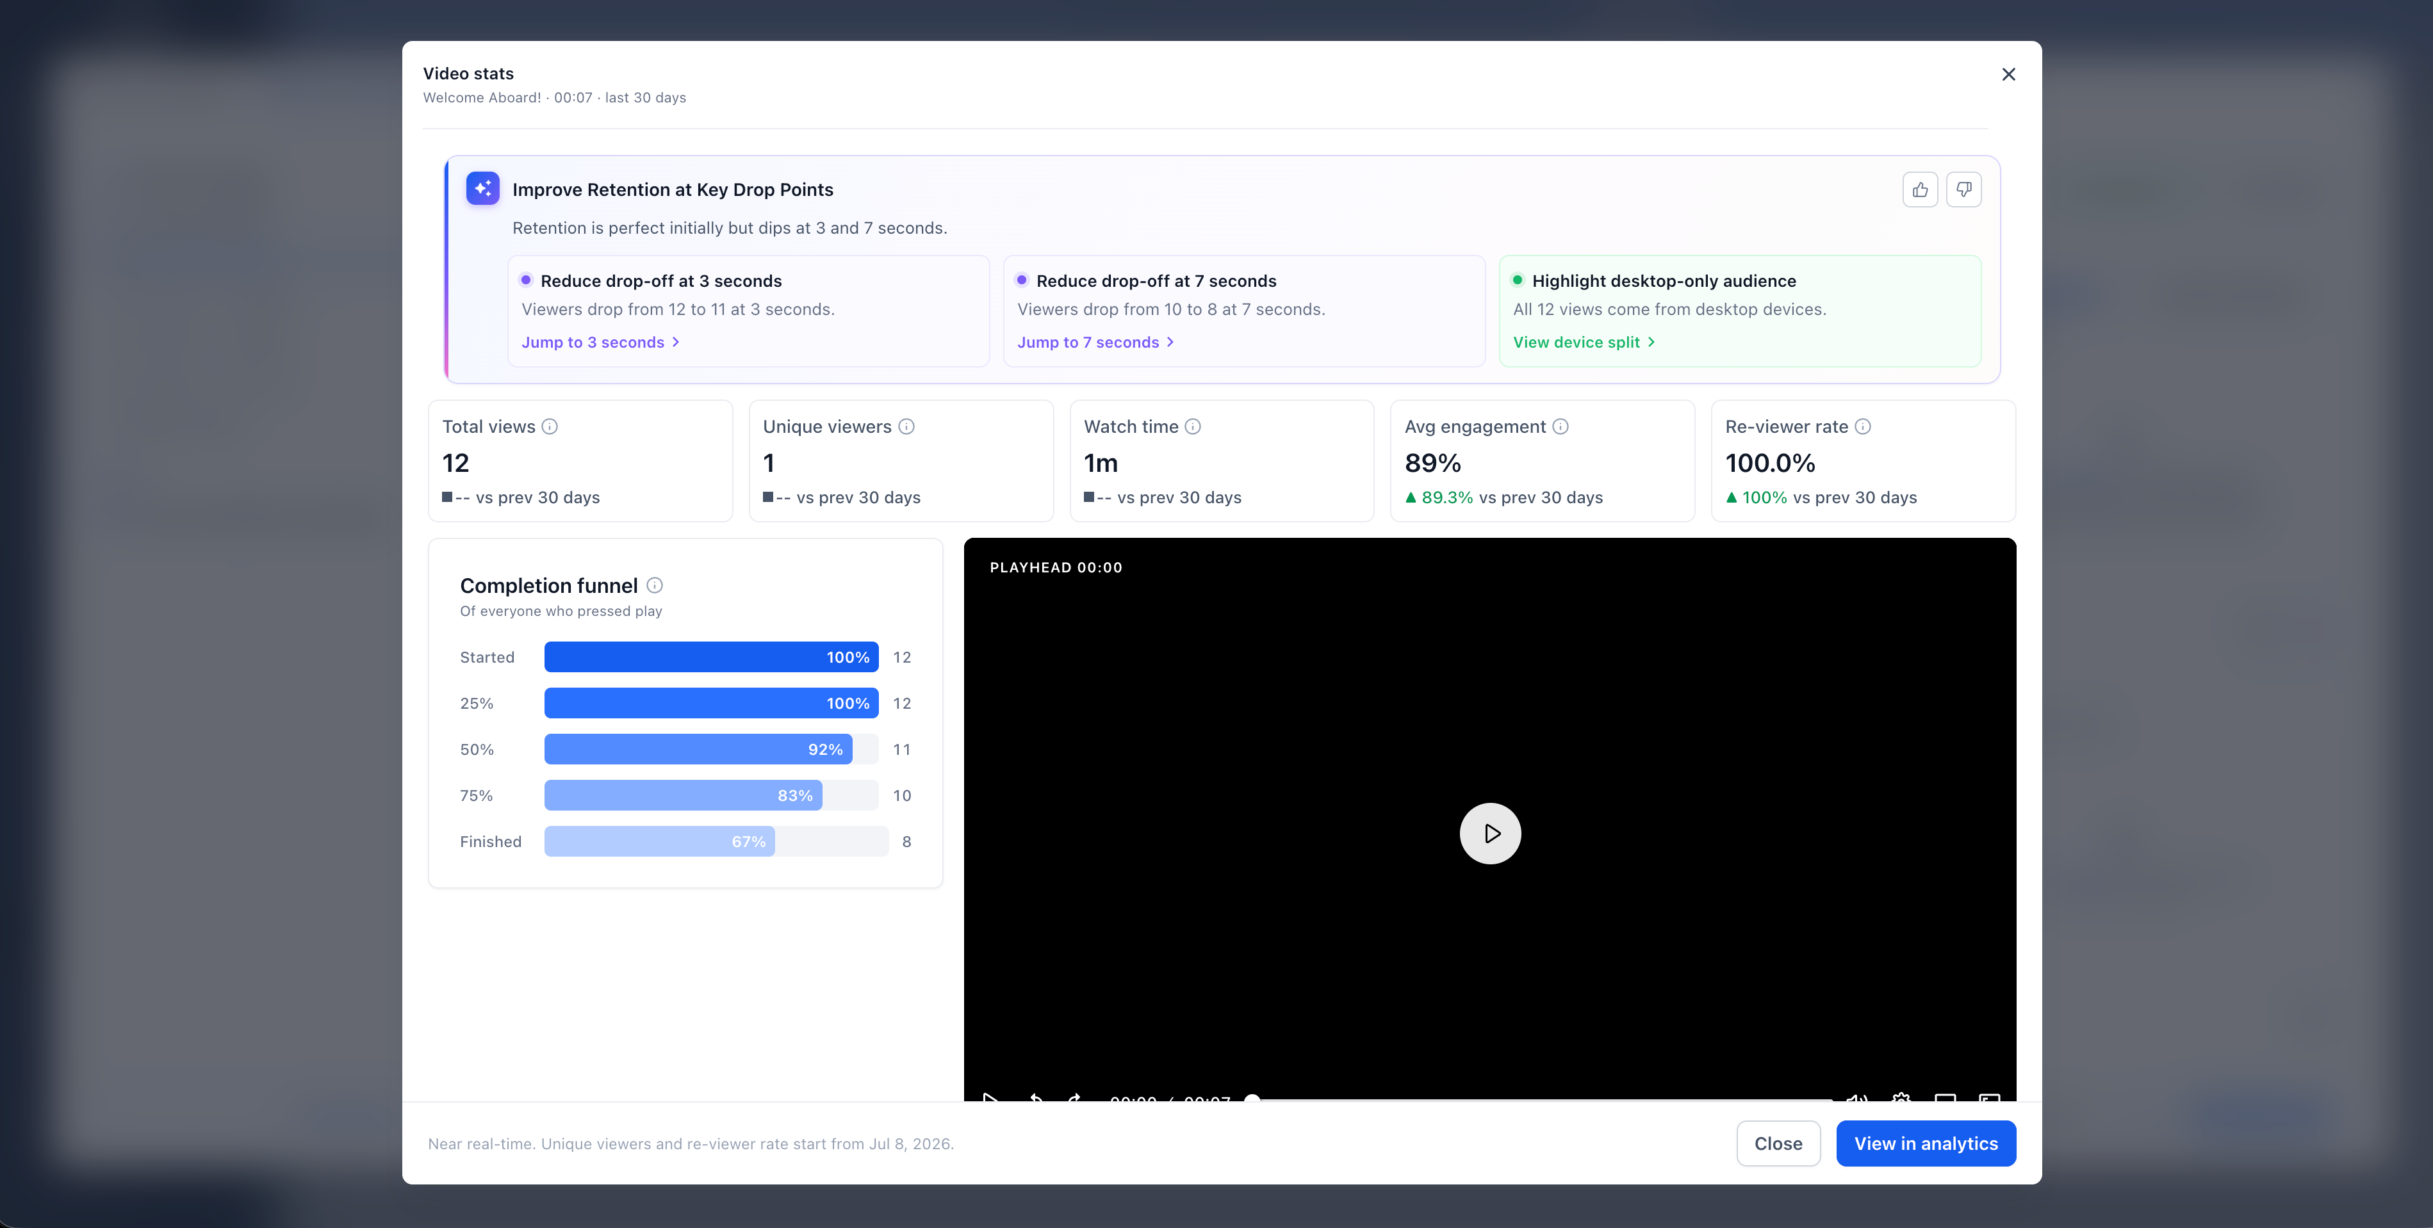Click the Close button in the footer
Image resolution: width=2433 pixels, height=1228 pixels.
[1778, 1143]
